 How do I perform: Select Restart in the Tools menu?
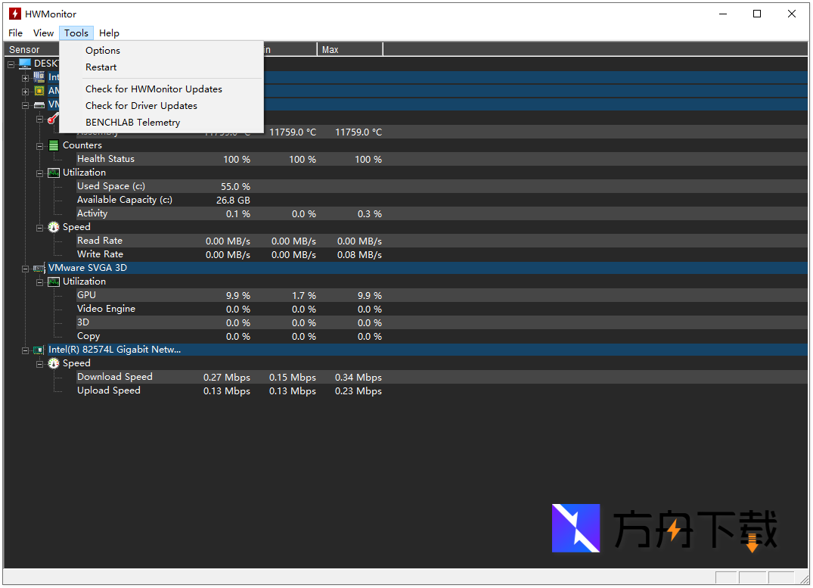(101, 67)
